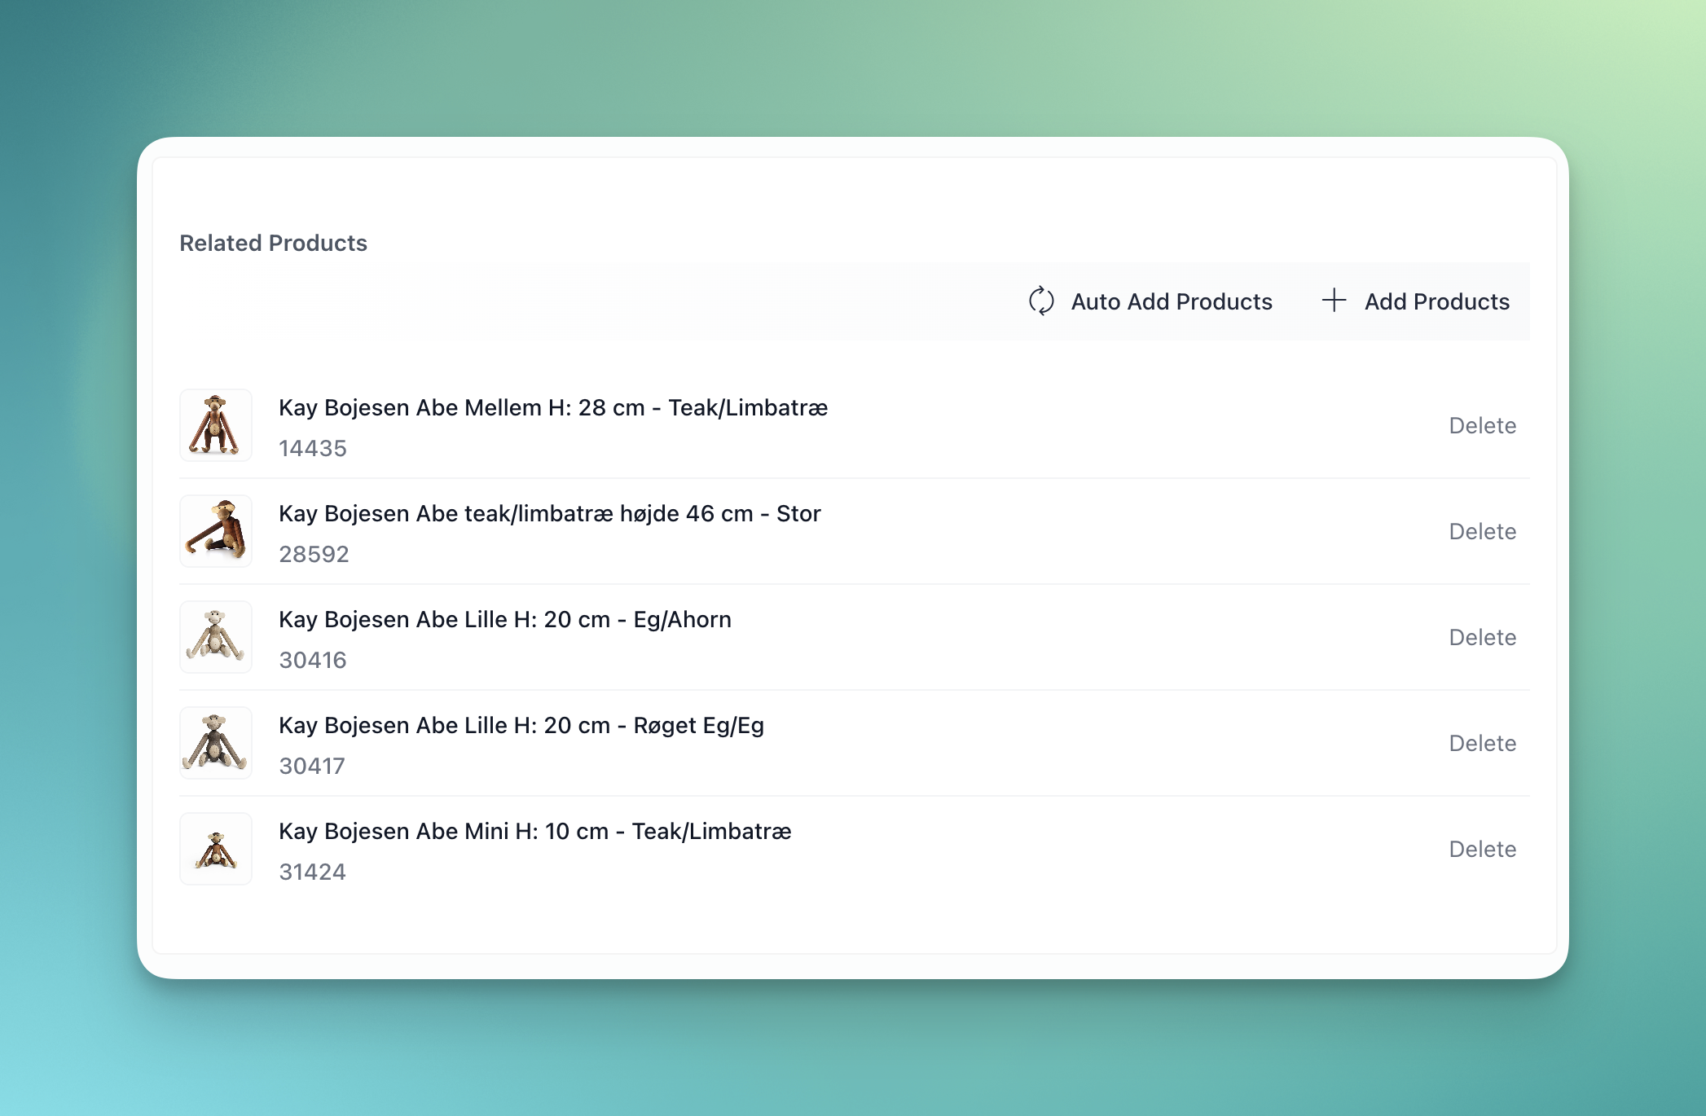Click product number 30416

[x=313, y=660]
